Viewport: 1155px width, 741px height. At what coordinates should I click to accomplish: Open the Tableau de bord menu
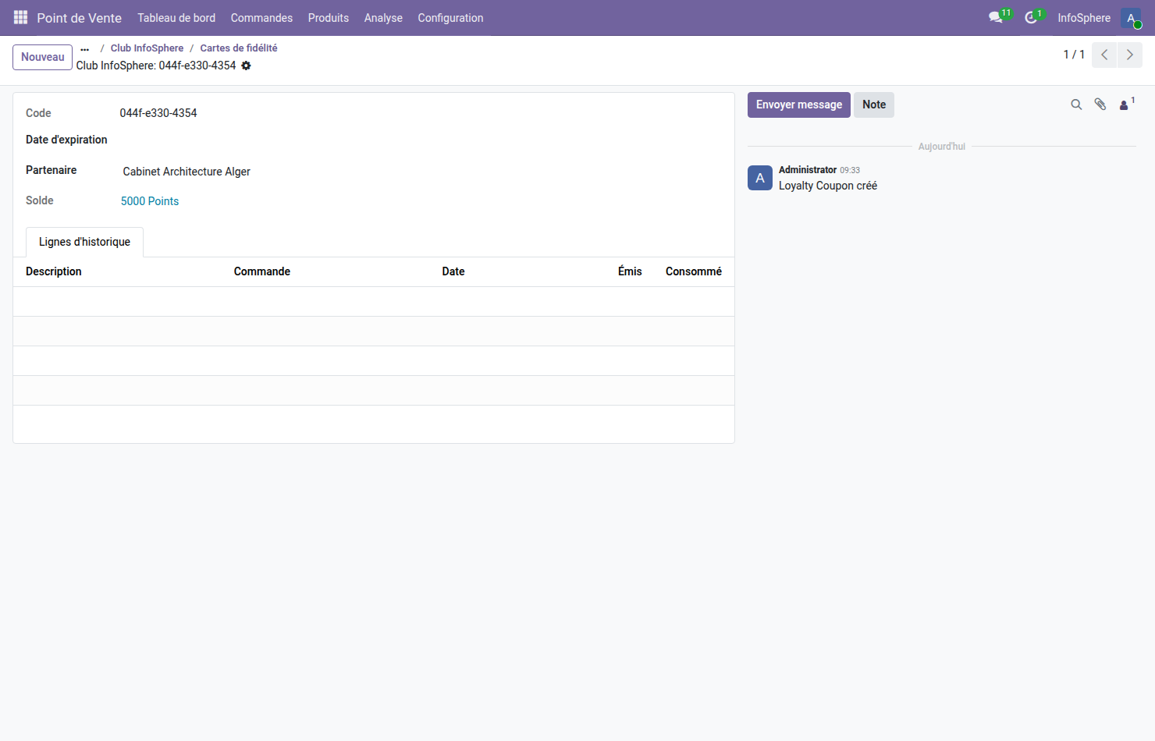pyautogui.click(x=176, y=18)
